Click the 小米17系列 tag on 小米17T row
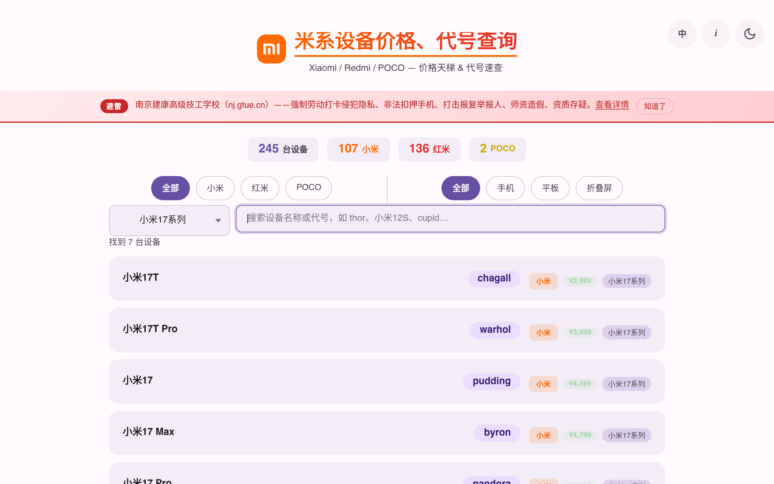Screen dimensions: 774x484 pyautogui.click(x=626, y=281)
